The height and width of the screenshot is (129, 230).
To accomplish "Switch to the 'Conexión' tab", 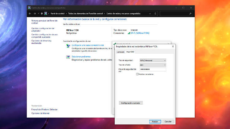I will pos(121,52).
